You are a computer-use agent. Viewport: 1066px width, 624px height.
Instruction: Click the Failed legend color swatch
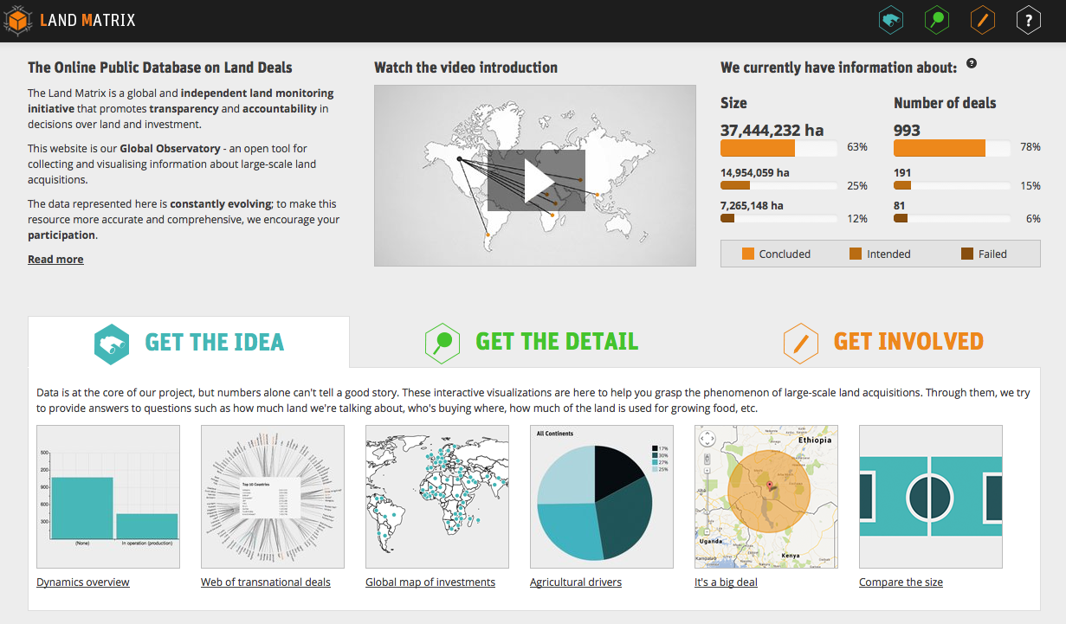(967, 254)
